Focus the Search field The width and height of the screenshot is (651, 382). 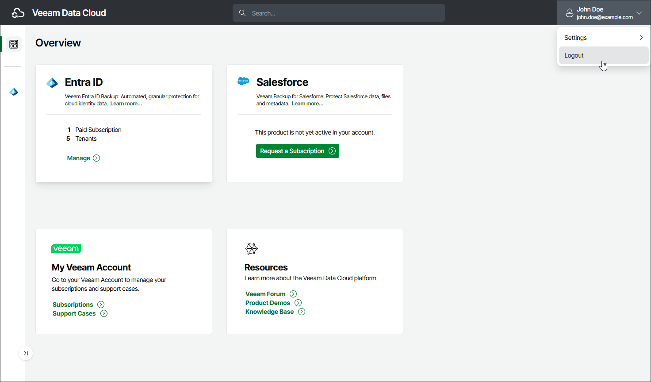339,13
